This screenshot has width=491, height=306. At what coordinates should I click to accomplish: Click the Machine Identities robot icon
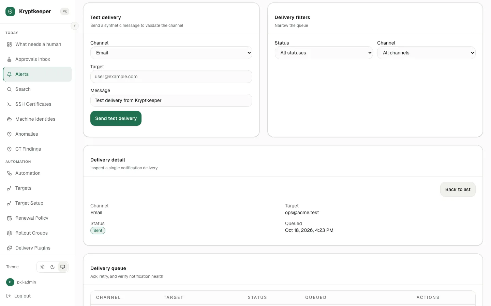click(x=9, y=119)
